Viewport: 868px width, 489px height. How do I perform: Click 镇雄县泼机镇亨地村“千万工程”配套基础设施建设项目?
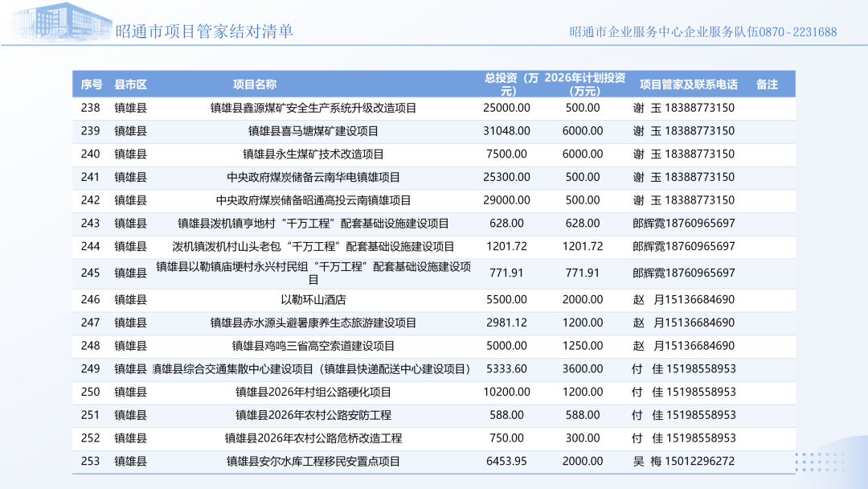[x=313, y=224]
